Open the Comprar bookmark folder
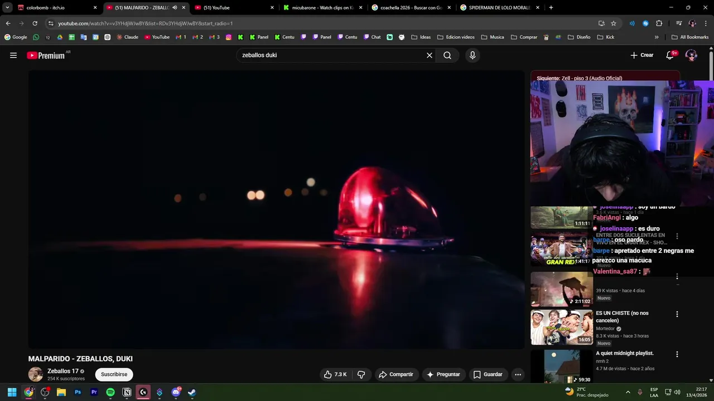 coord(524,37)
